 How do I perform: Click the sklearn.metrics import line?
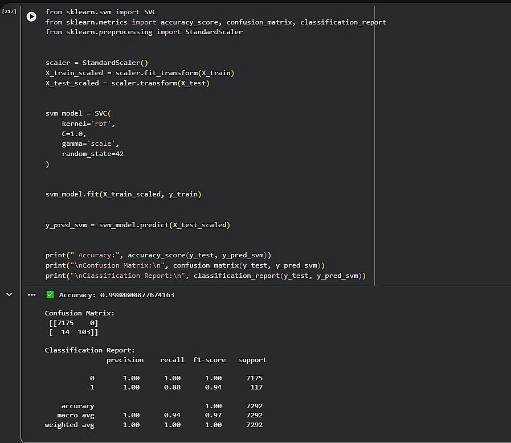(215, 22)
